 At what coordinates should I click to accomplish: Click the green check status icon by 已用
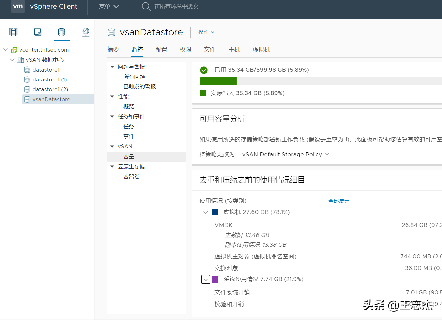point(204,70)
